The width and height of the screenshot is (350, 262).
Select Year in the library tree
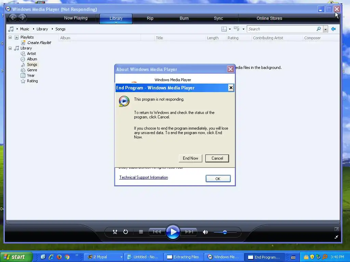click(x=31, y=75)
